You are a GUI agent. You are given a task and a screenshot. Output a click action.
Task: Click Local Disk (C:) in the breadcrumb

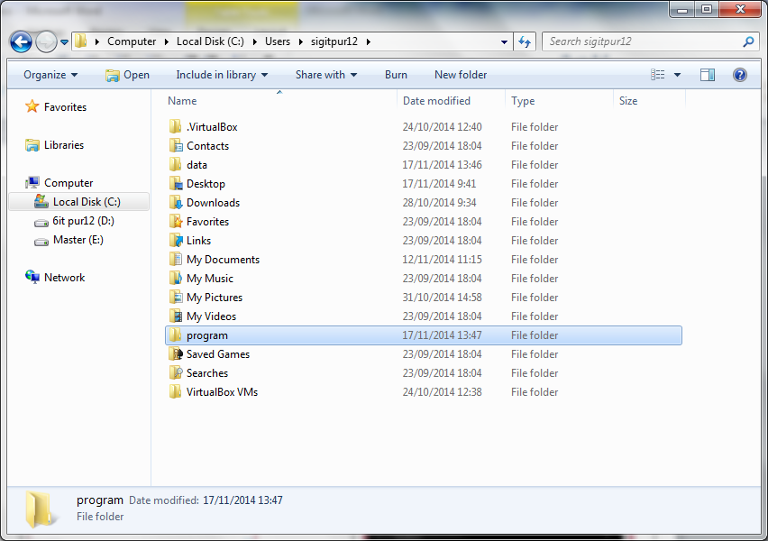[x=210, y=41]
